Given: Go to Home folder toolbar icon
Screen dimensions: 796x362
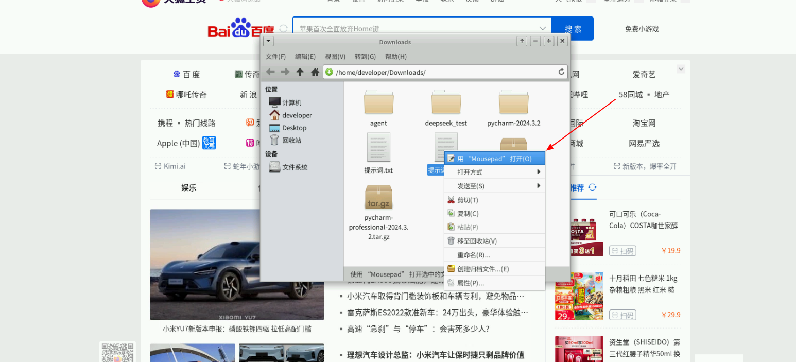Looking at the screenshot, I should 315,72.
